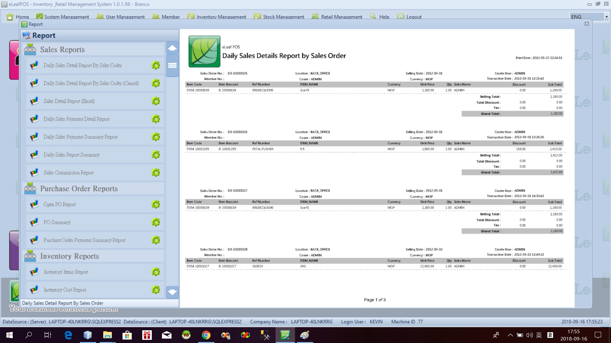
Task: Close the Report window
Action: coord(587,24)
